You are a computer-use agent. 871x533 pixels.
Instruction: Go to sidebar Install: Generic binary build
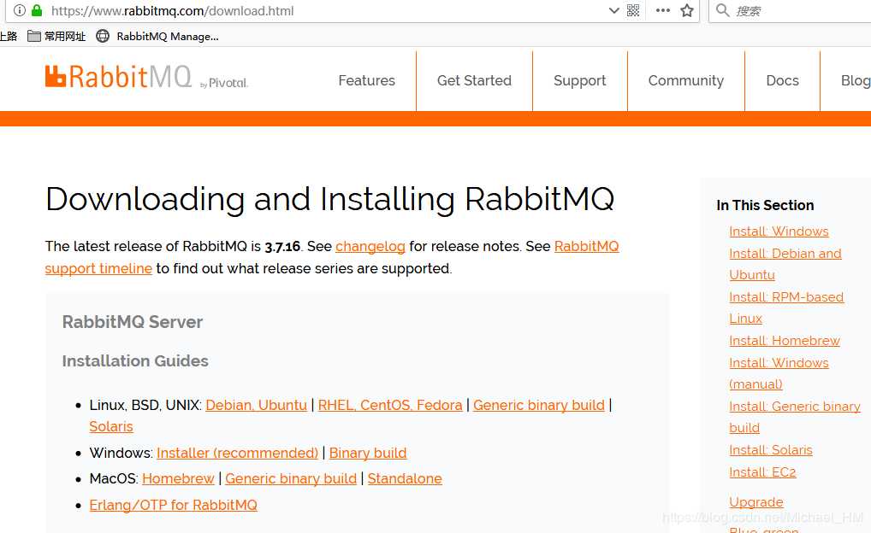[x=795, y=417]
